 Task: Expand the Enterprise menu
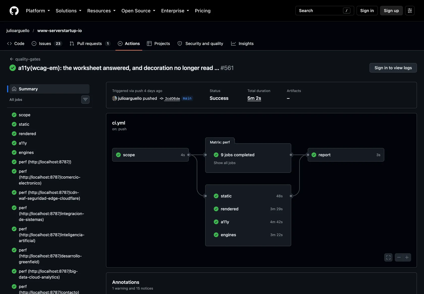pos(175,11)
